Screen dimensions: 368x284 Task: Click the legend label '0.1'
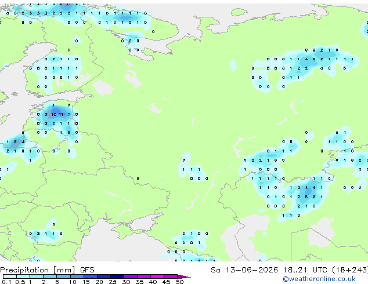point(6,282)
